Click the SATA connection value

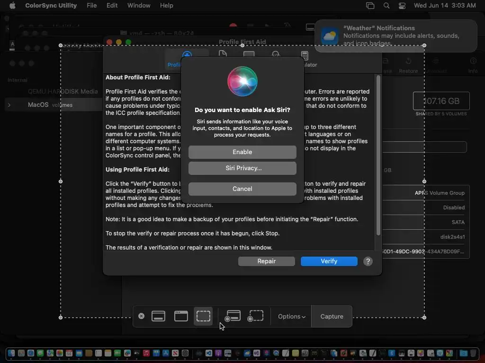[458, 222]
